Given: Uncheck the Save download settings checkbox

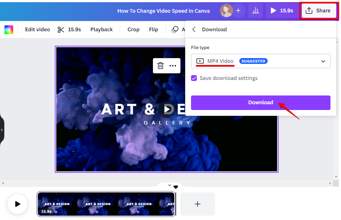Looking at the screenshot, I should pos(194,78).
